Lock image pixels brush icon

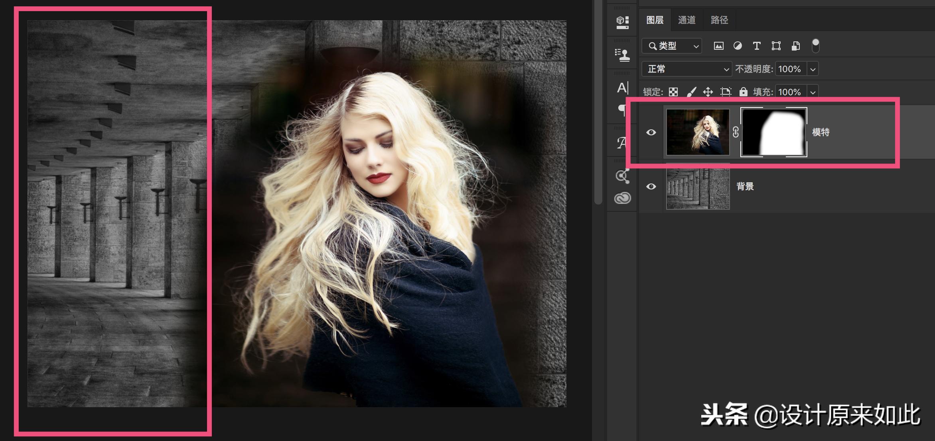[691, 92]
